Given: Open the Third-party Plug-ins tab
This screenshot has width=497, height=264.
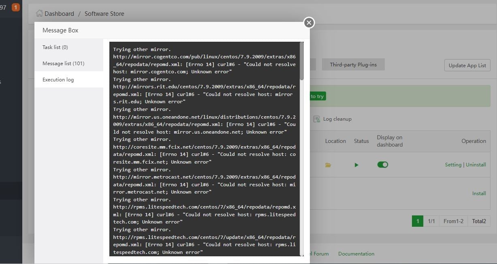Looking at the screenshot, I should (353, 65).
